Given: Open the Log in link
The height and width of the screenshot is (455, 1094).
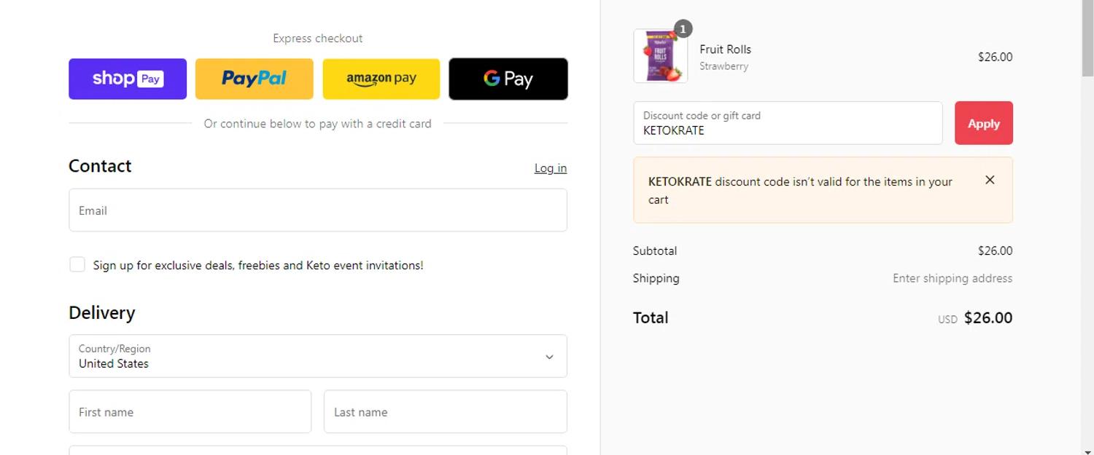Looking at the screenshot, I should (550, 168).
